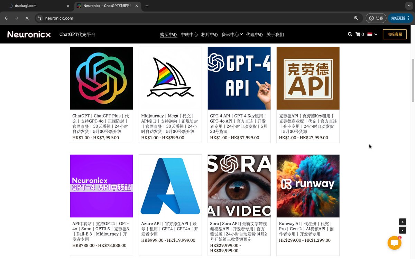Click the scroll-down arrow below the up arrow
The image size is (415, 259).
[402, 230]
